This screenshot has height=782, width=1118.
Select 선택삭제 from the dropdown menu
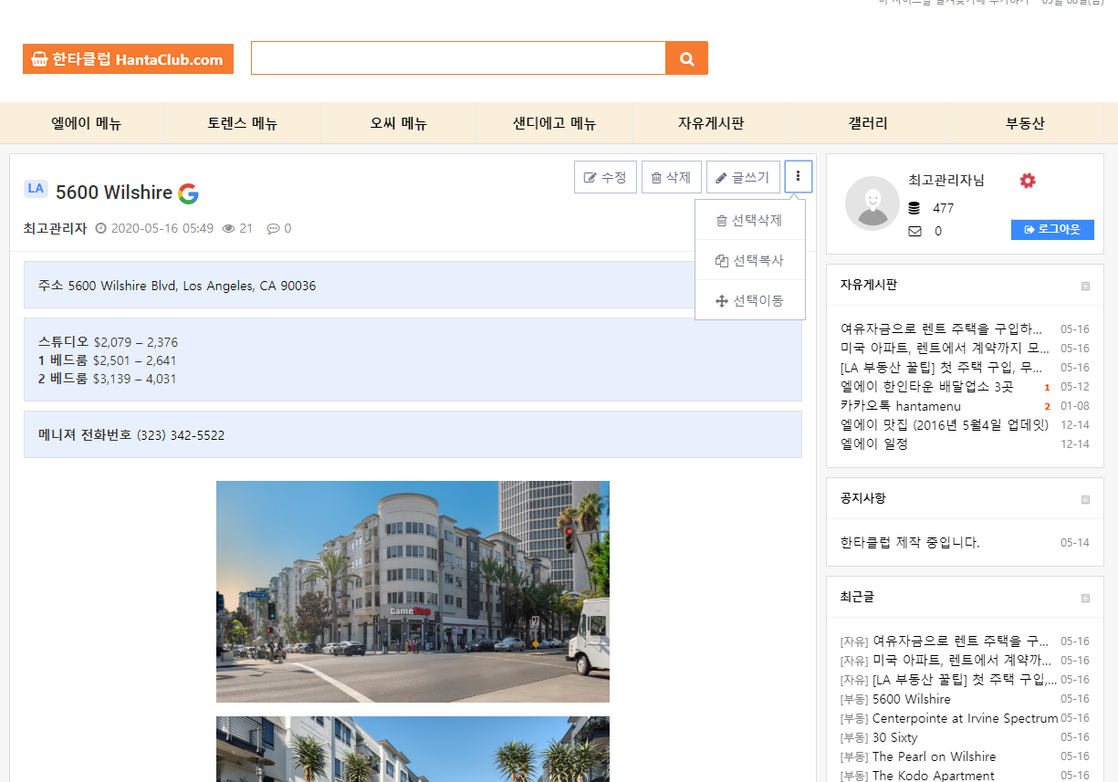(749, 221)
